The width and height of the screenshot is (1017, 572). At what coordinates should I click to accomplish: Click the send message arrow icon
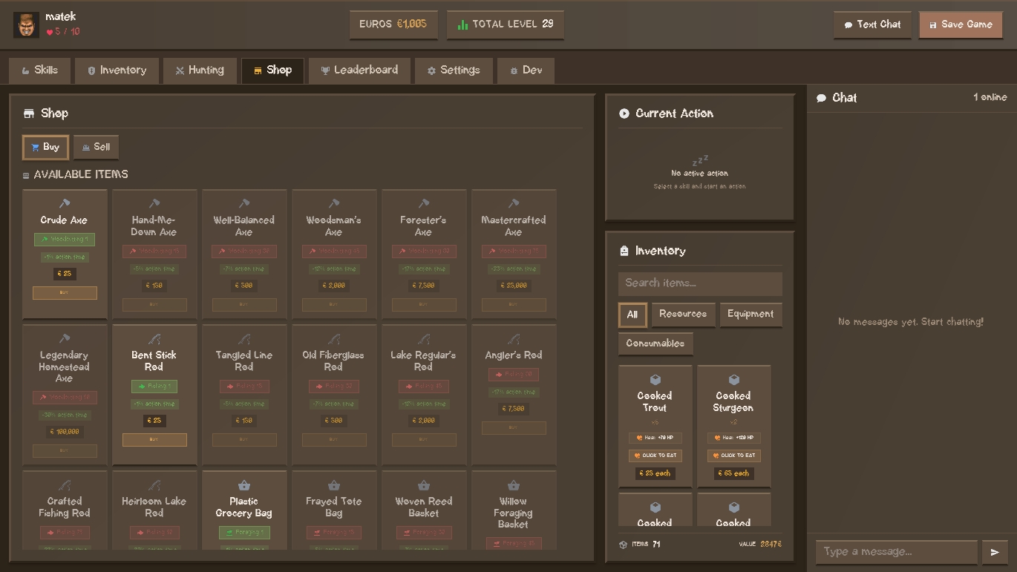995,552
